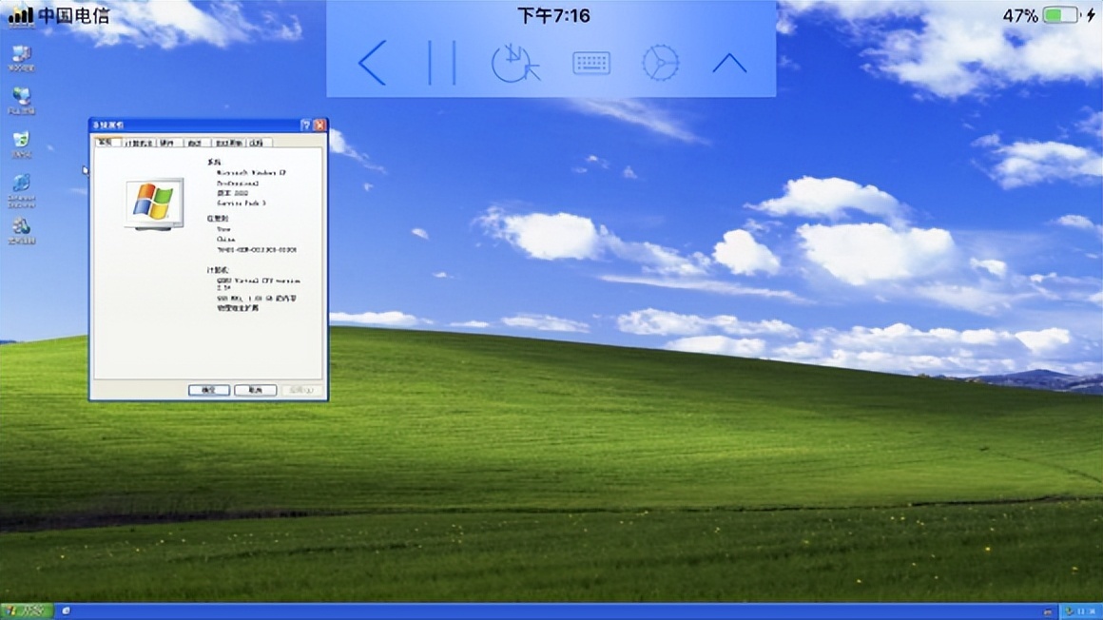
Task: Select the top desktop icon in the left column
Action: coord(21,58)
